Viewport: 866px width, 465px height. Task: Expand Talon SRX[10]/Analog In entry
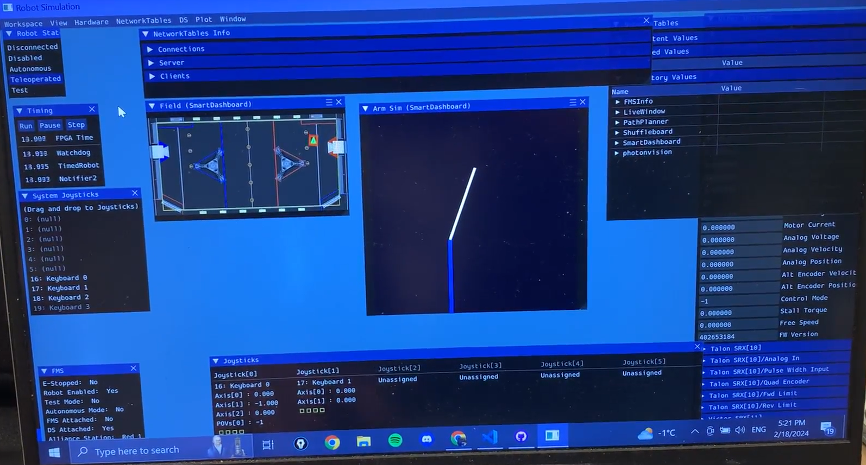click(704, 360)
